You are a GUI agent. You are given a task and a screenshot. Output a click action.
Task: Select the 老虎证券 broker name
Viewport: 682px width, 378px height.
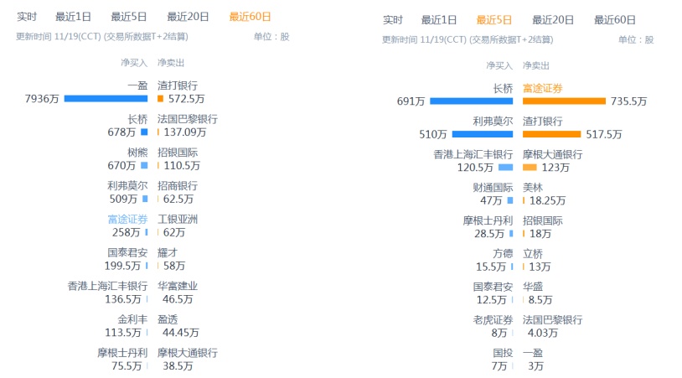pos(493,319)
